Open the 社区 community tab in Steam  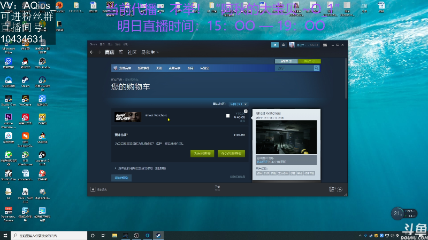tap(132, 52)
